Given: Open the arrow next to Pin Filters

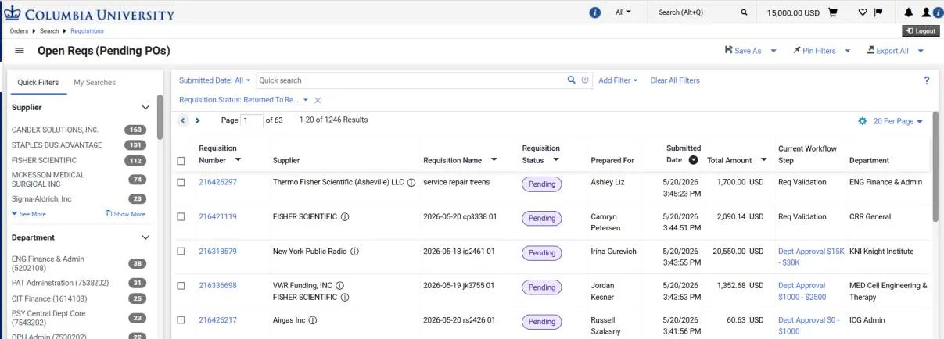Looking at the screenshot, I should coord(848,51).
